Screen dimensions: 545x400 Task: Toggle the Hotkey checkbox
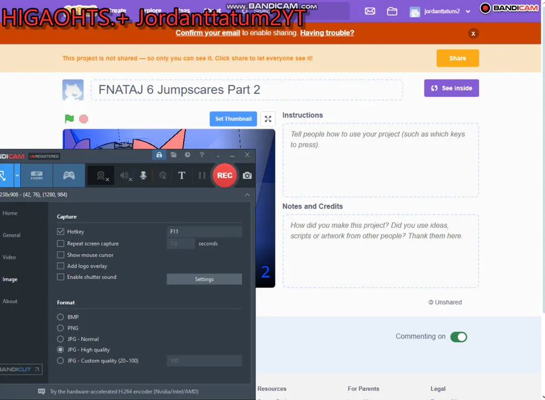(x=61, y=232)
